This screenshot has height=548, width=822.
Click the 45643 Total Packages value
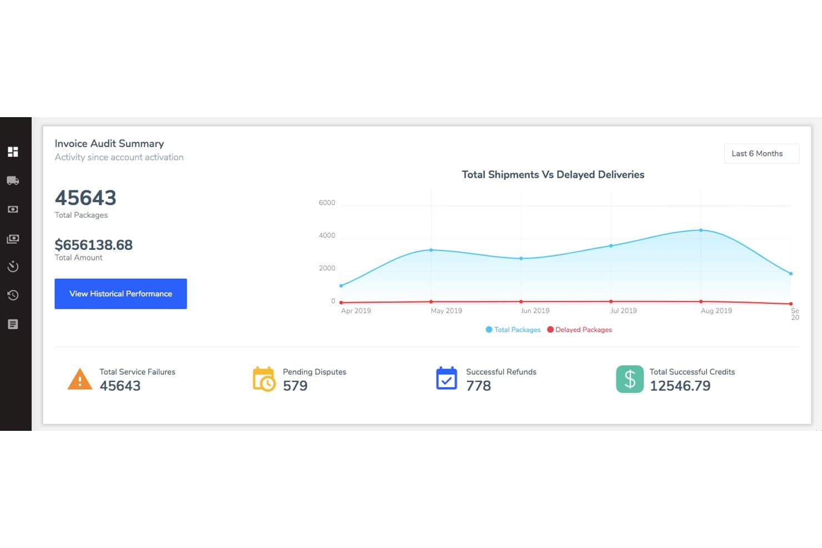tap(86, 198)
